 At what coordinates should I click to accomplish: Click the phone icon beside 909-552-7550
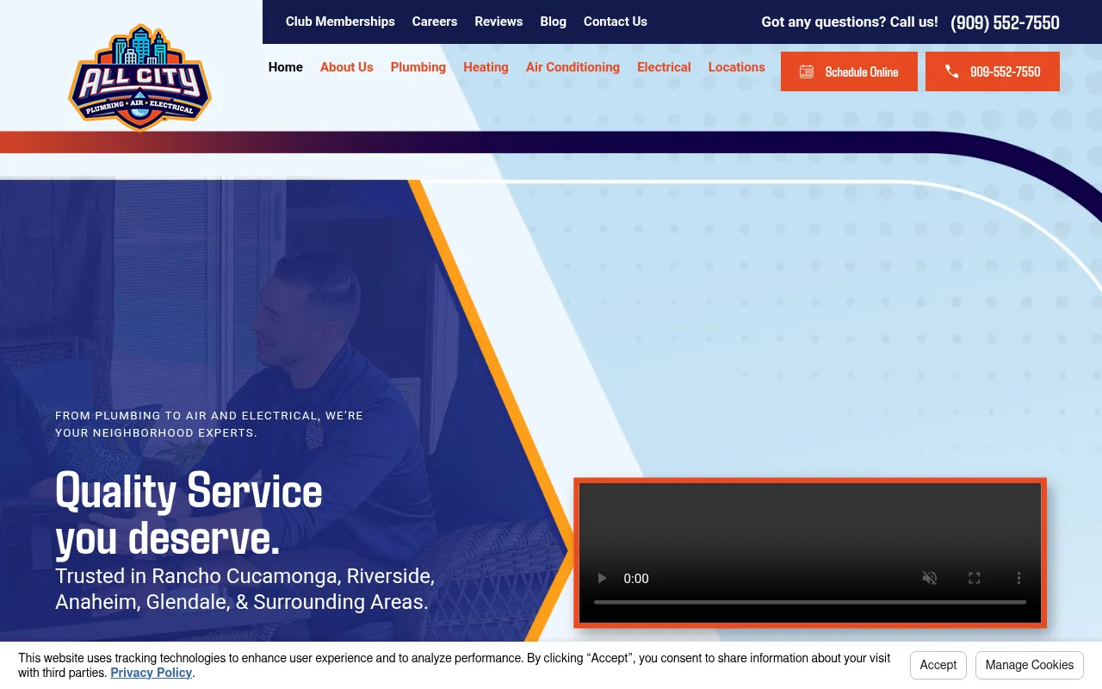[951, 71]
